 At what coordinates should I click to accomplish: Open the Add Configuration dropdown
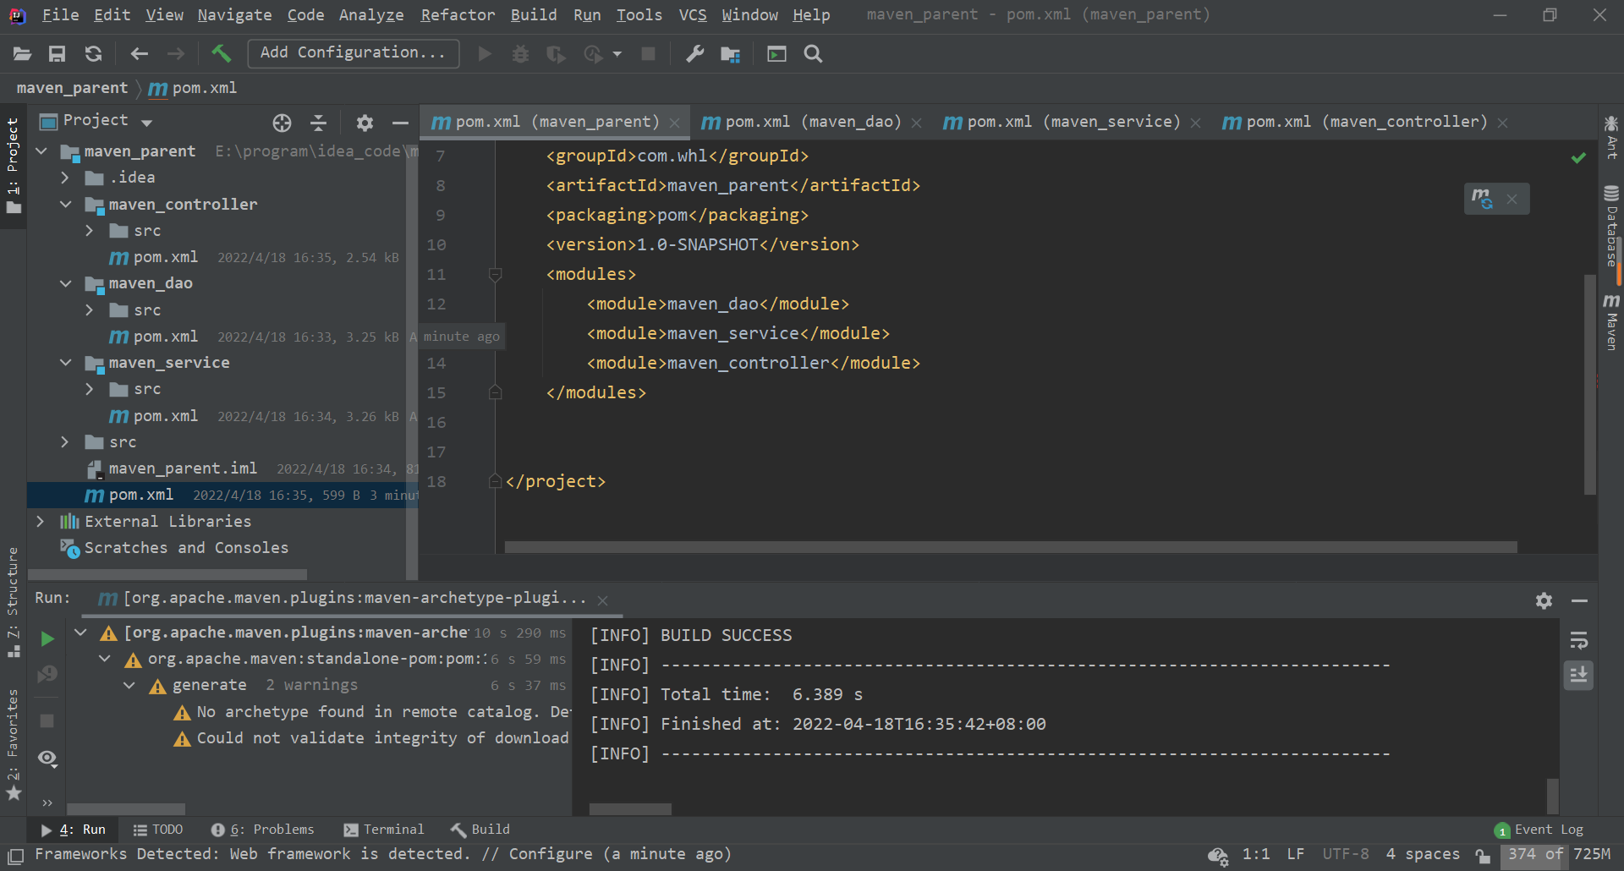tap(353, 52)
